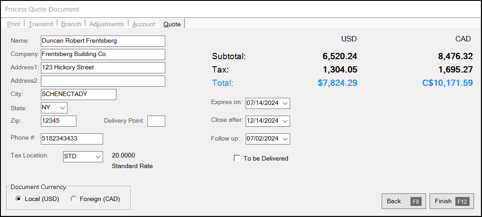This screenshot has height=217, width=482.
Task: Go to the Adjustments tab
Action: click(x=106, y=24)
